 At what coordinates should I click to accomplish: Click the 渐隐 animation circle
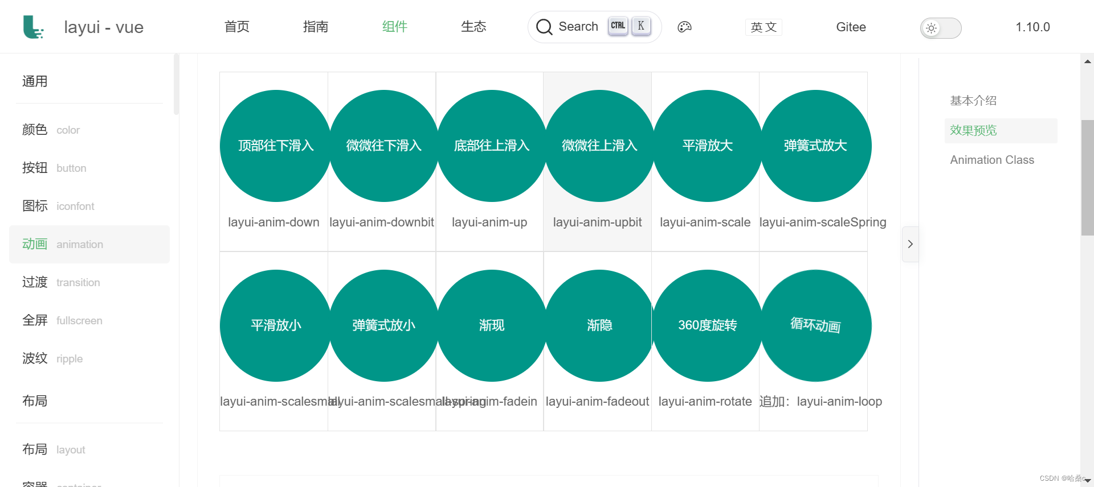[x=599, y=325]
